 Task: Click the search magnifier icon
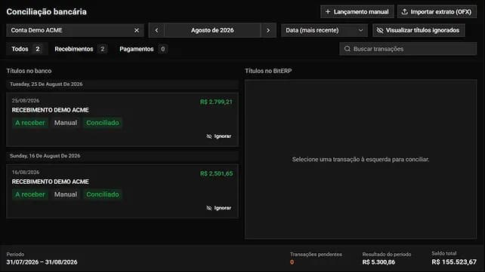[348, 49]
